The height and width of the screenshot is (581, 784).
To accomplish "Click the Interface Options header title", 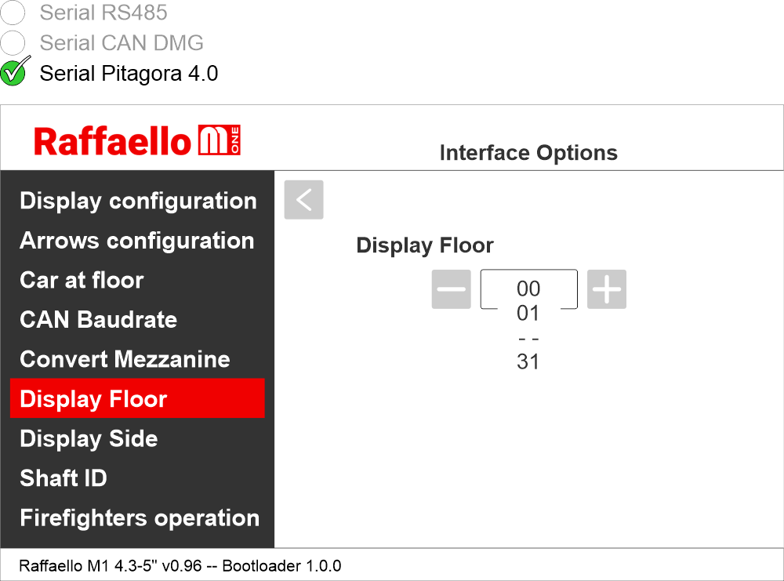I will coord(528,153).
